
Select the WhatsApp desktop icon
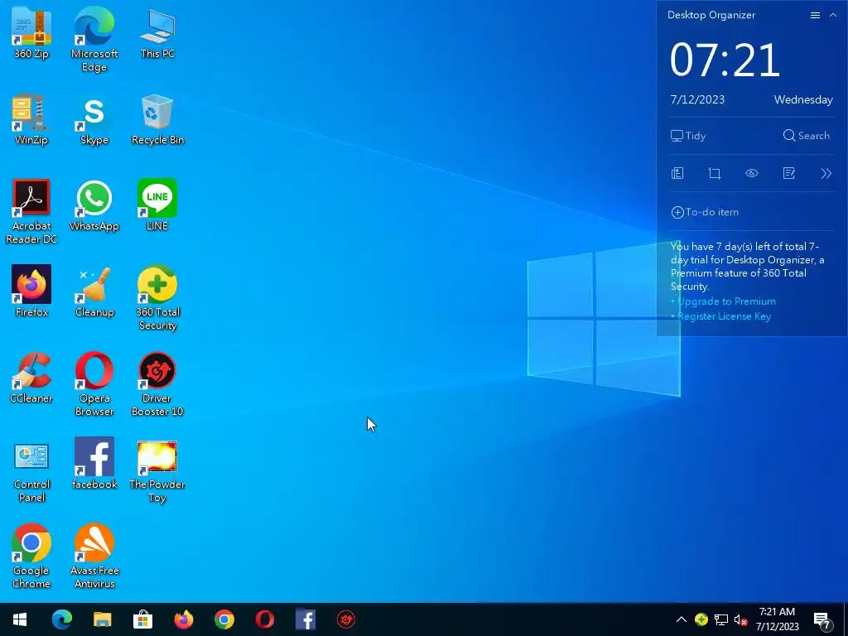[x=94, y=205]
